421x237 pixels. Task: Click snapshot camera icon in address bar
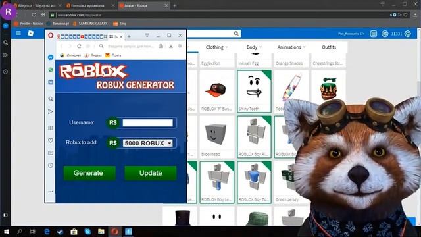[x=161, y=46]
